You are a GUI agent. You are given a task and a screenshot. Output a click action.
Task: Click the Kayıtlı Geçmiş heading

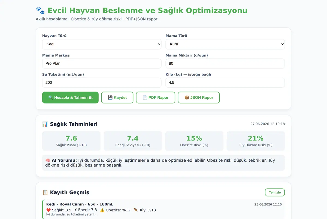[x=69, y=192]
